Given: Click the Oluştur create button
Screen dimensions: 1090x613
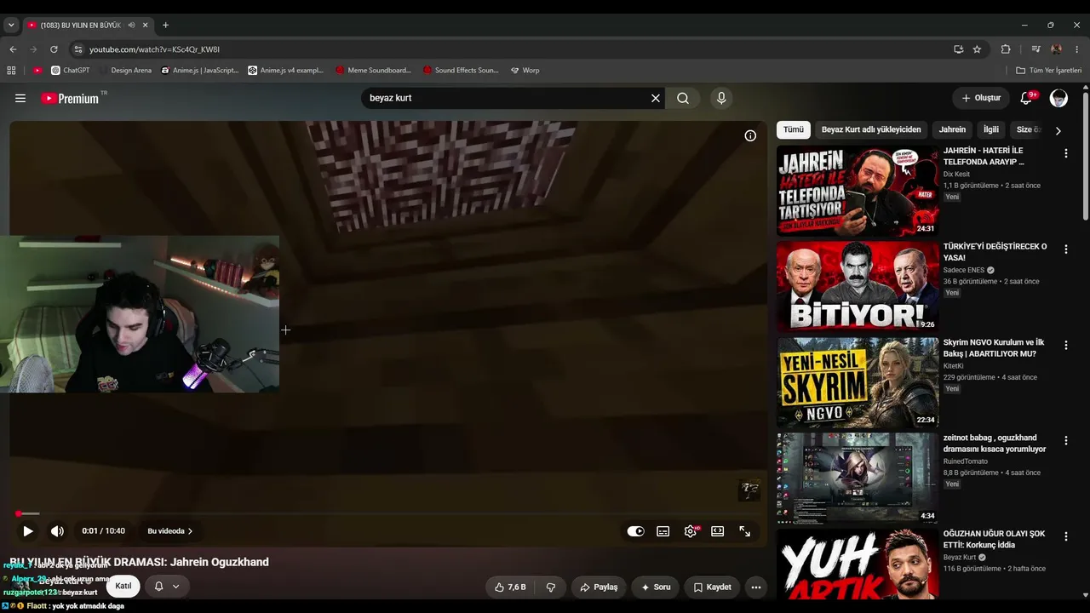Looking at the screenshot, I should pos(981,98).
